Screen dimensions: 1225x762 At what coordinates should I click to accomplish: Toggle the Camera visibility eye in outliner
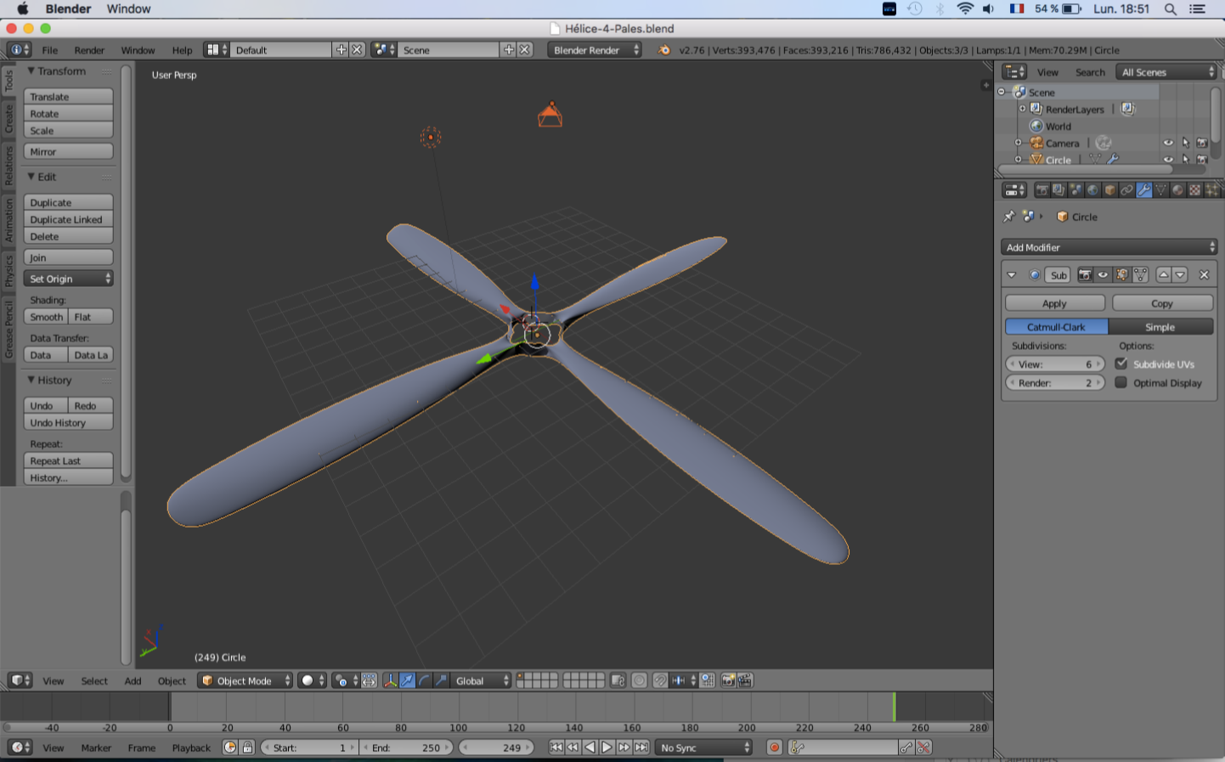(1168, 143)
